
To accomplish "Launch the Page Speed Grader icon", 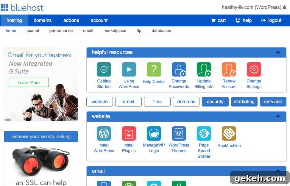I will click(204, 133).
